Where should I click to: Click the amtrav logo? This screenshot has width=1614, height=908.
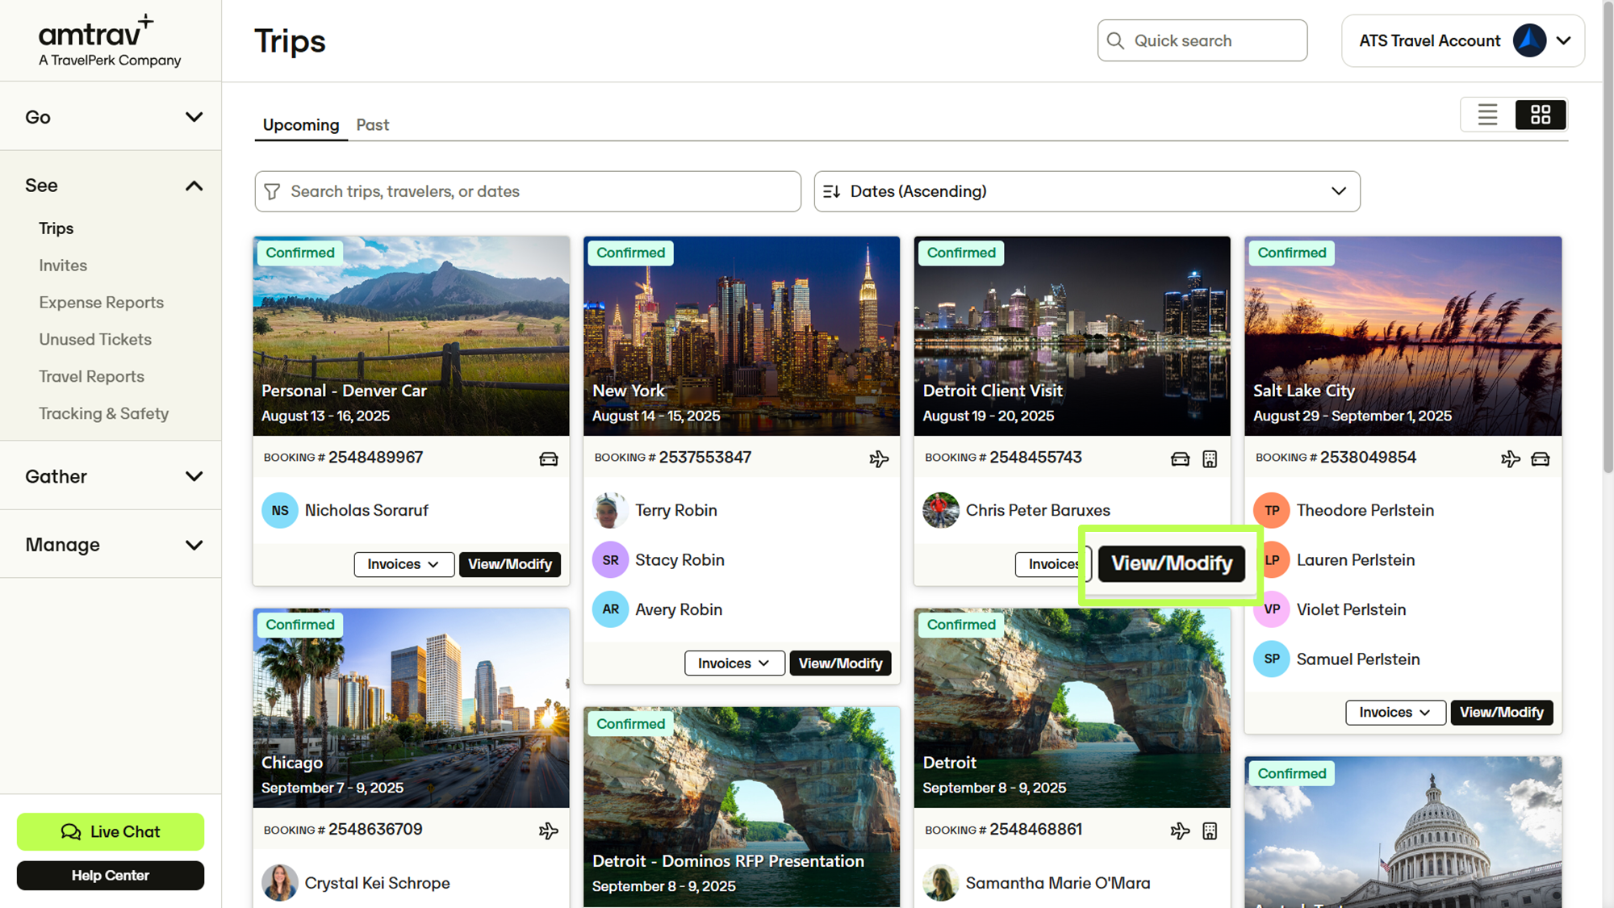[x=109, y=40]
